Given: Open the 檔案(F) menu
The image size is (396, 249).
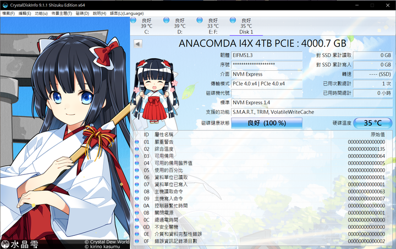Looking at the screenshot, I should (x=8, y=13).
